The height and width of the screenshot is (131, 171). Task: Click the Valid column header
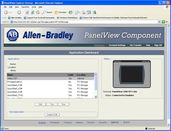coord(72,75)
